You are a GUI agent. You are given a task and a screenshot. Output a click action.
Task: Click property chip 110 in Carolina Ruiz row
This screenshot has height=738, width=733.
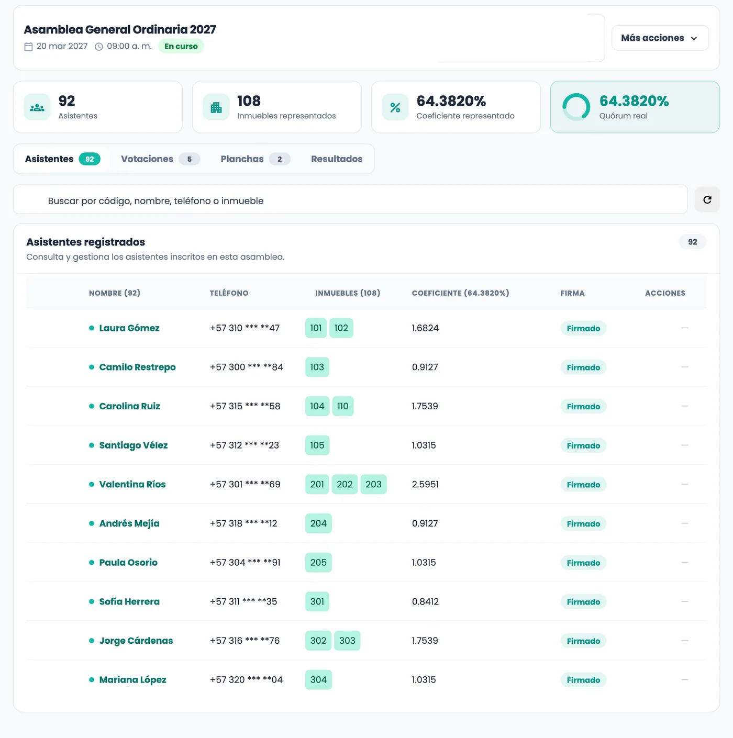point(343,406)
